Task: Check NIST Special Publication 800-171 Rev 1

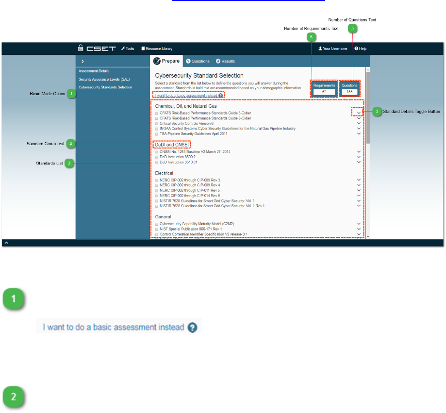Action: 157,229
